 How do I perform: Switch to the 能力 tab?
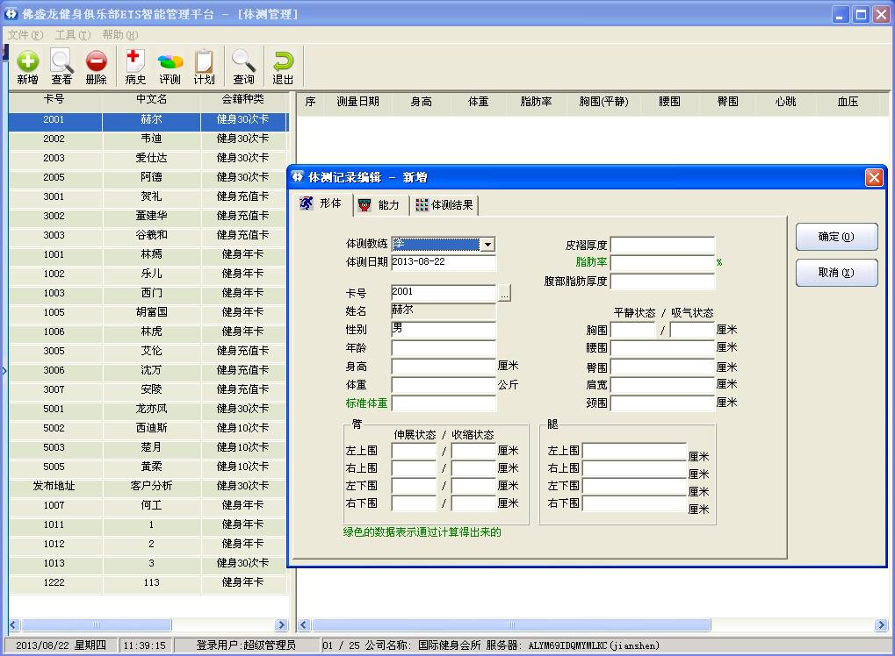(x=381, y=205)
